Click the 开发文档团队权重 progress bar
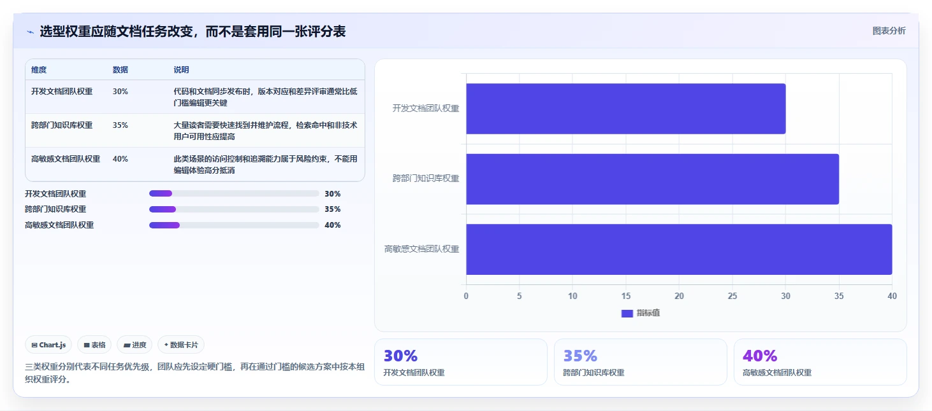932x411 pixels. pyautogui.click(x=234, y=193)
